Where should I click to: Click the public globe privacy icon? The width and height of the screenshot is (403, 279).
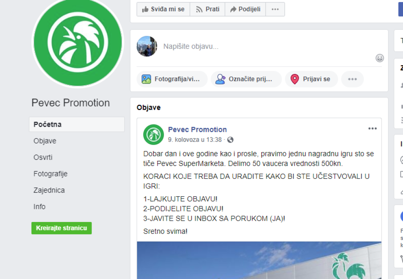[230, 140]
